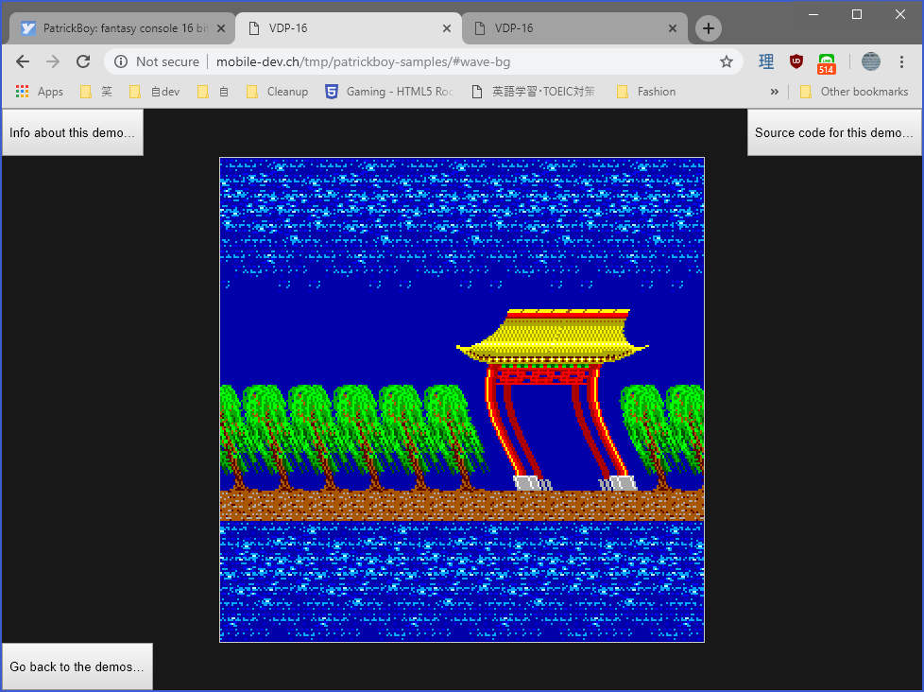The width and height of the screenshot is (924, 692).
Task: Click the kanji 理 extension icon
Action: pyautogui.click(x=766, y=61)
